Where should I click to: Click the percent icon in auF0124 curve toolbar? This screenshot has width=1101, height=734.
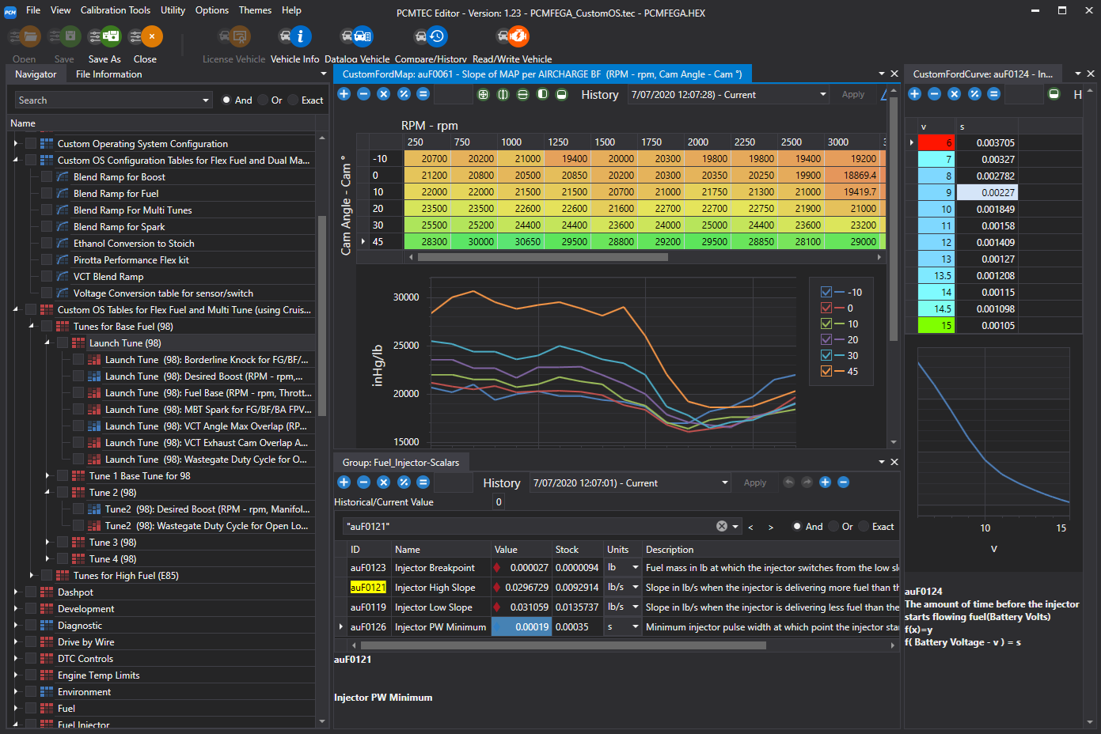974,94
